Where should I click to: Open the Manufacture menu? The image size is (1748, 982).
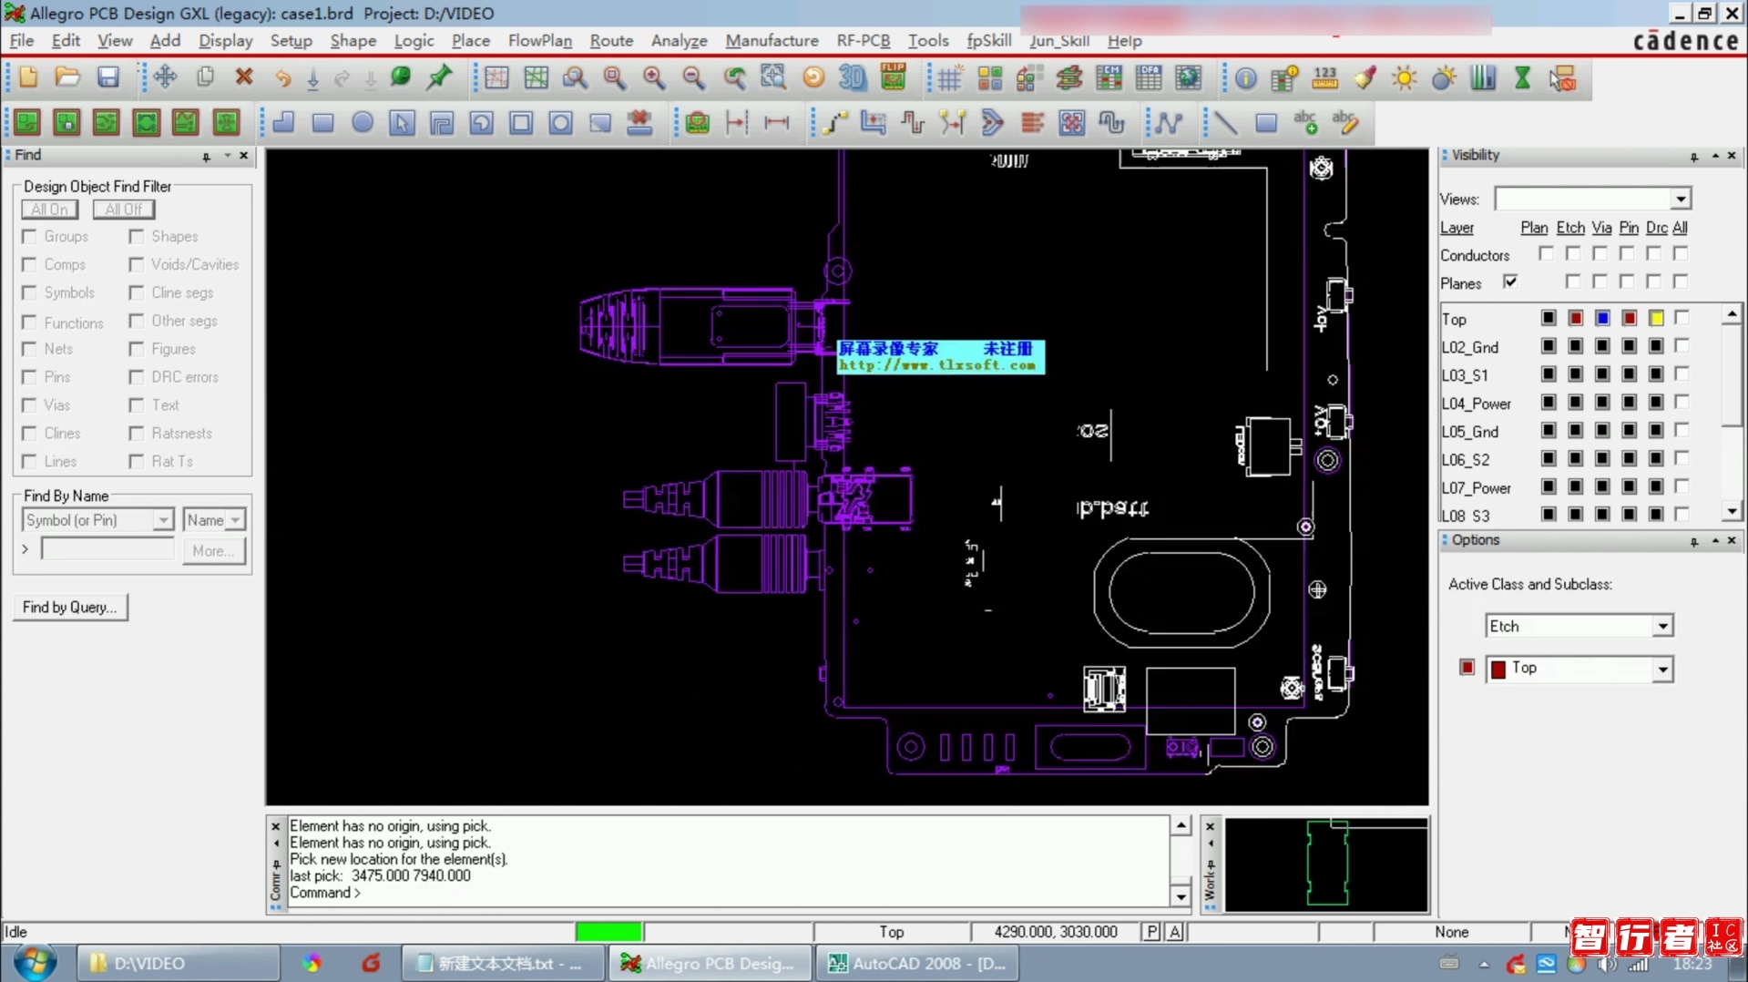(772, 41)
